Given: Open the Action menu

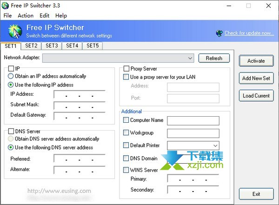Looking at the screenshot, I should [26, 16].
